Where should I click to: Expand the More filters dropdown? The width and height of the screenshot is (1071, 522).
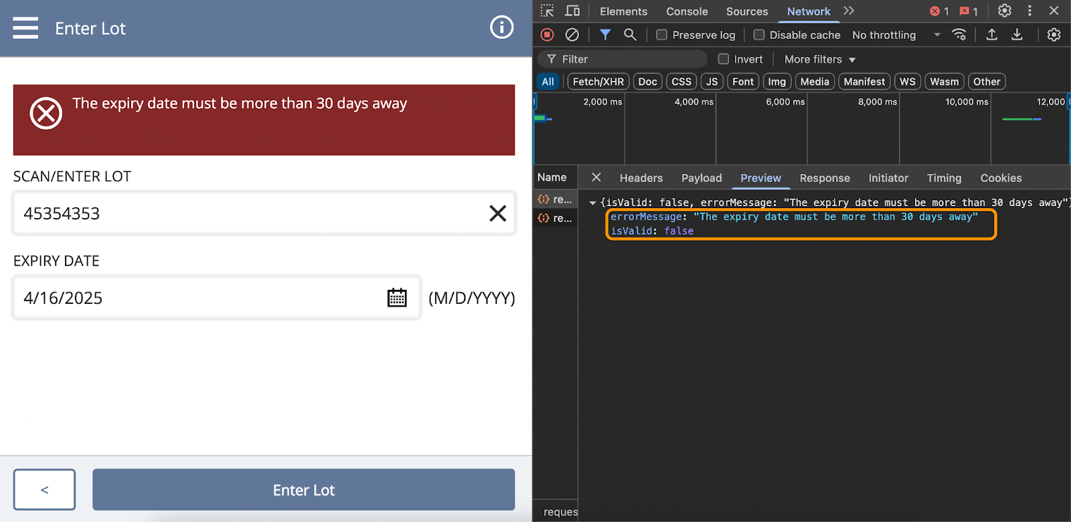819,60
